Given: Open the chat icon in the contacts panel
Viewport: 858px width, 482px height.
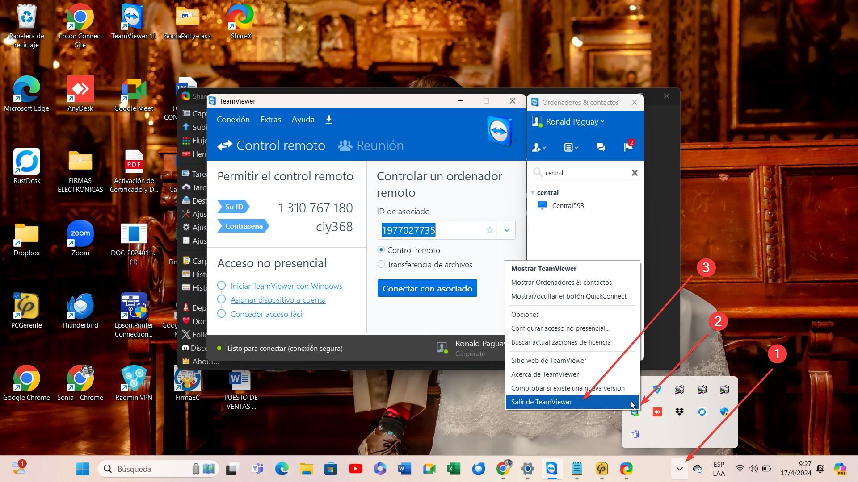Looking at the screenshot, I should (x=600, y=147).
